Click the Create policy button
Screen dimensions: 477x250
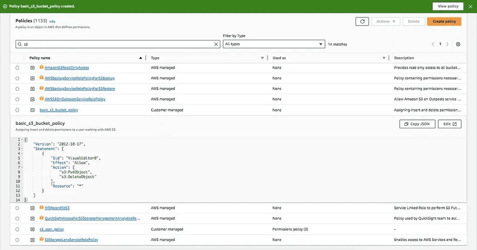[444, 22]
